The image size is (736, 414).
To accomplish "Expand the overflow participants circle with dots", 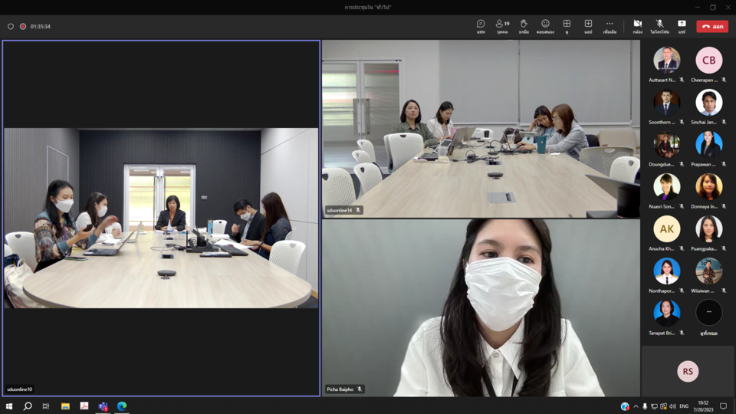I will pyautogui.click(x=708, y=313).
